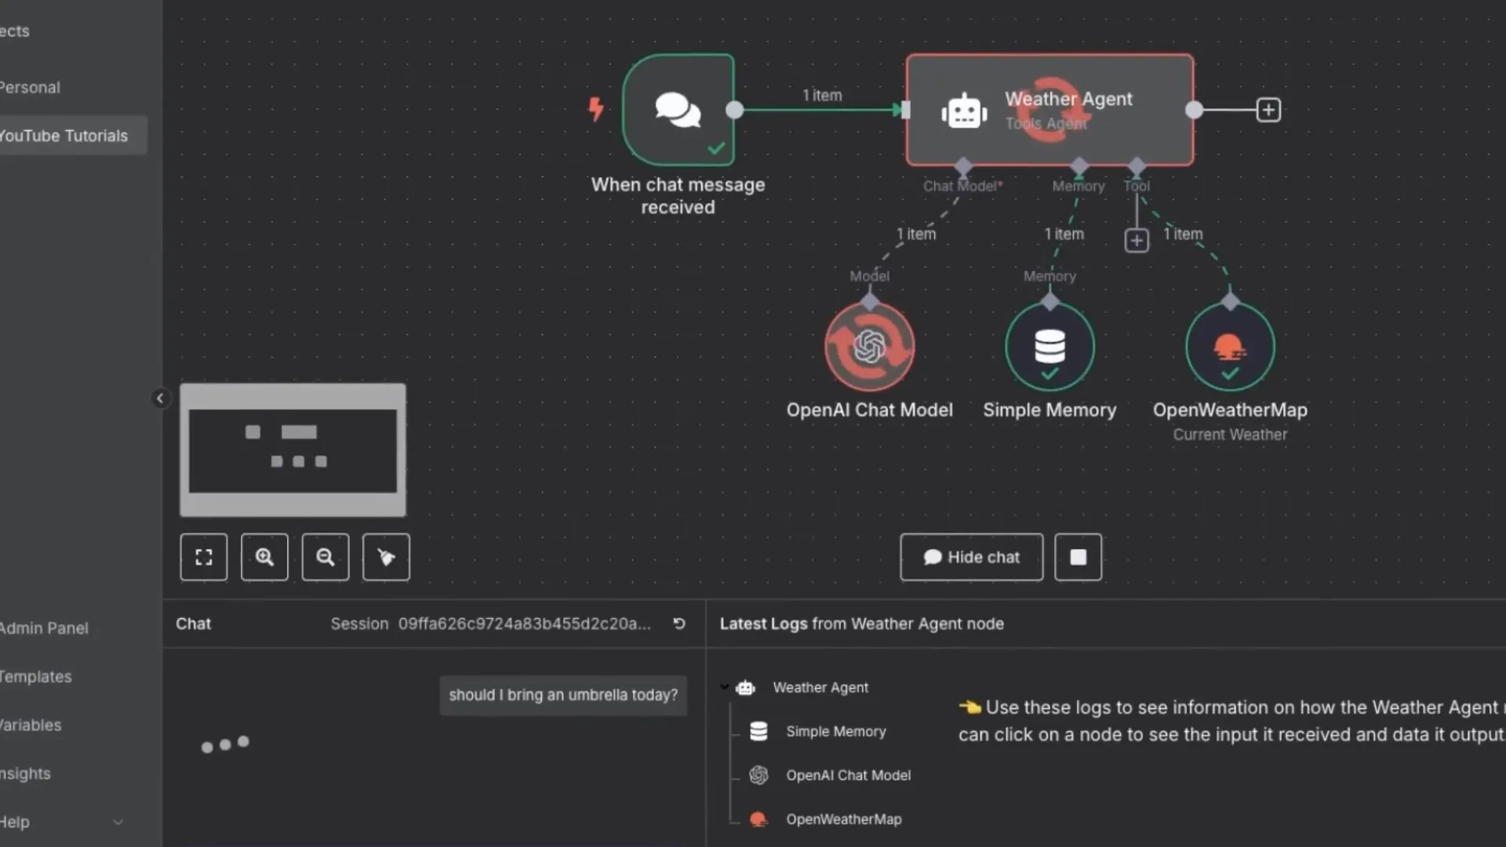Collapse the left sidebar
The image size is (1506, 847).
159,398
